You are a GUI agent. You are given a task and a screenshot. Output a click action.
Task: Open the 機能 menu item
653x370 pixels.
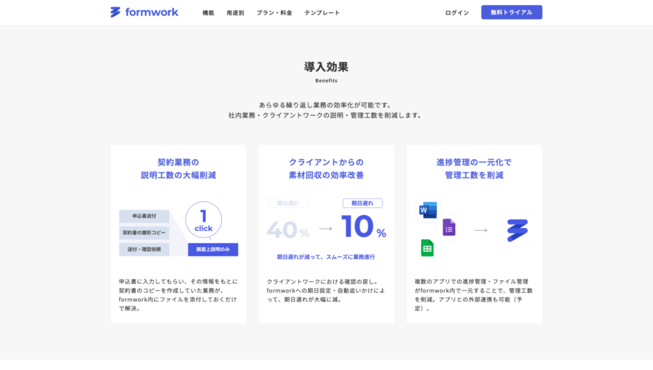(209, 13)
